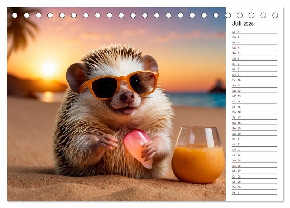Select the 'So 12' date row
290x208 pixels.
pos(254,91)
